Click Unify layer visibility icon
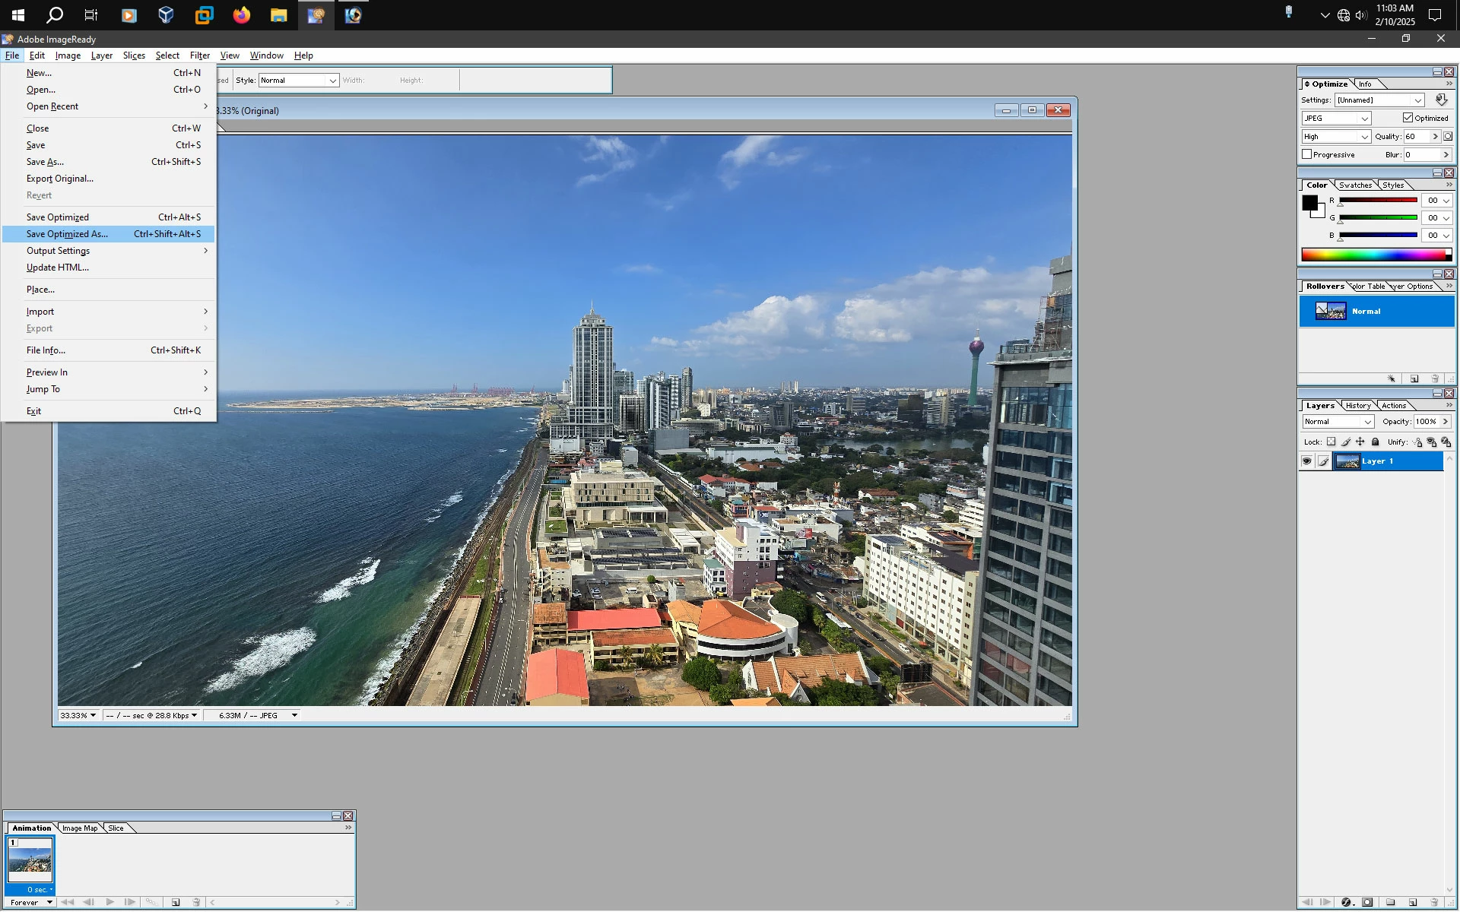1460x912 pixels. point(1432,442)
